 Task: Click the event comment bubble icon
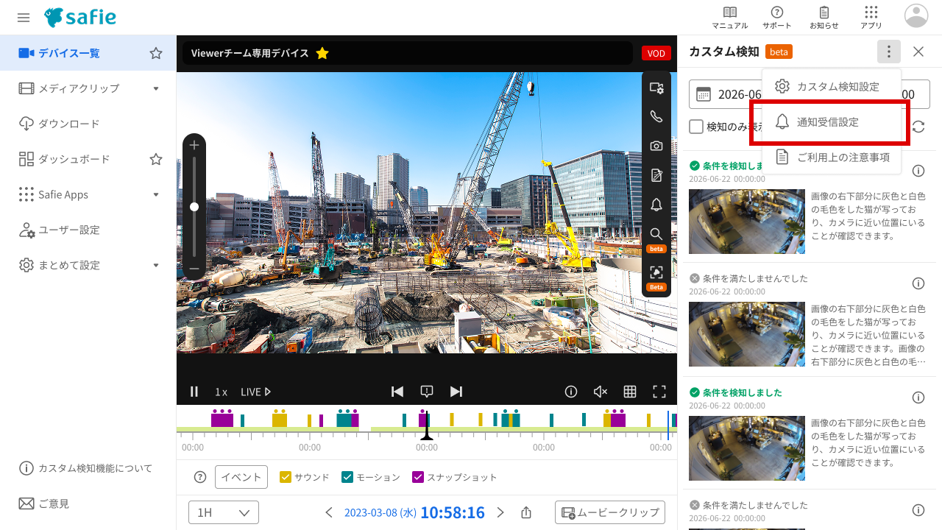(427, 392)
